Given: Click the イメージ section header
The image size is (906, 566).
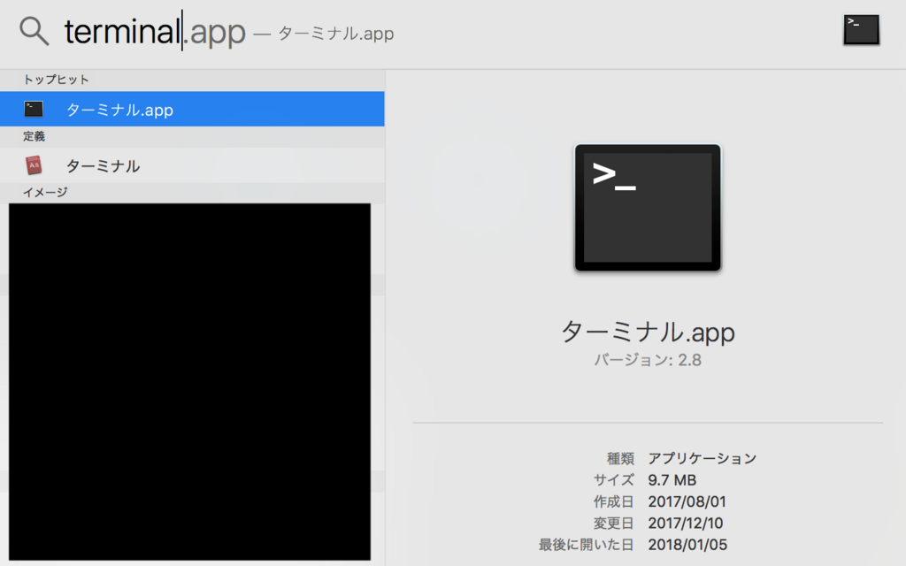Looking at the screenshot, I should [x=45, y=192].
